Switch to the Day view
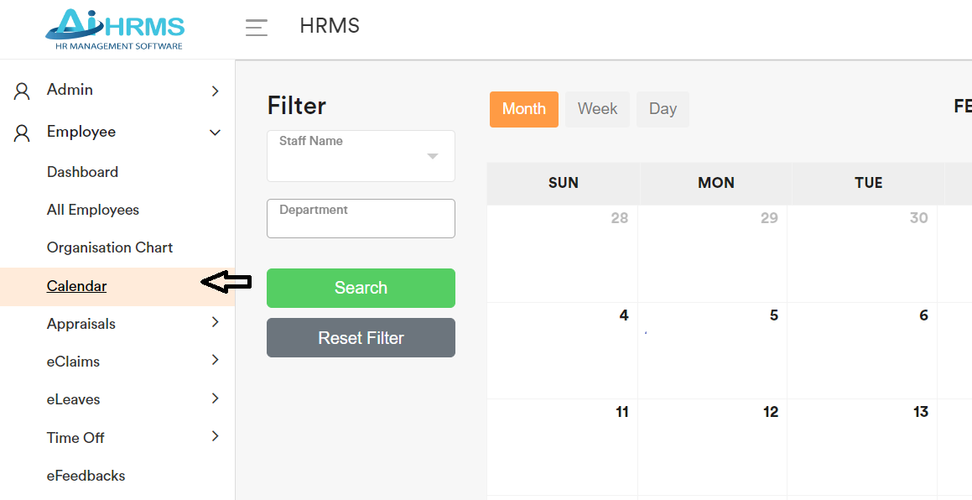Viewport: 972px width, 500px height. click(x=663, y=109)
